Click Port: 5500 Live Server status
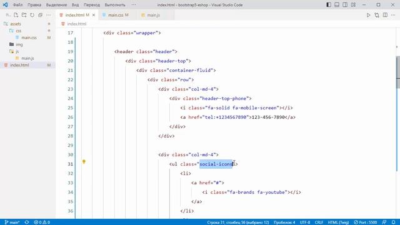Image resolution: width=400 pixels, height=225 pixels. (365, 222)
